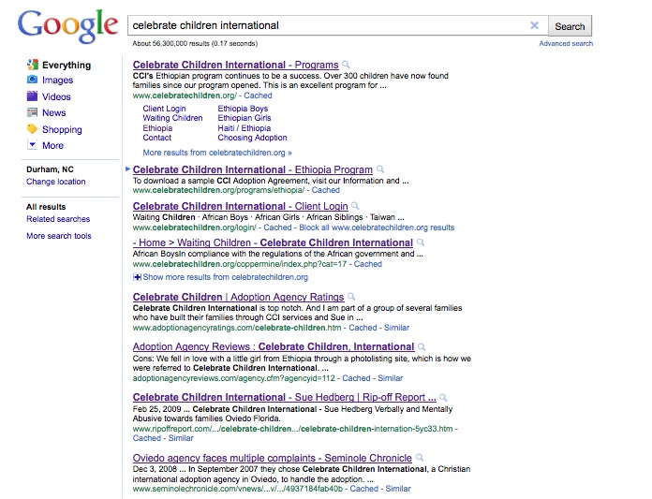Open Waiting Children sitelink
This screenshot has height=499, width=652.
click(x=172, y=118)
